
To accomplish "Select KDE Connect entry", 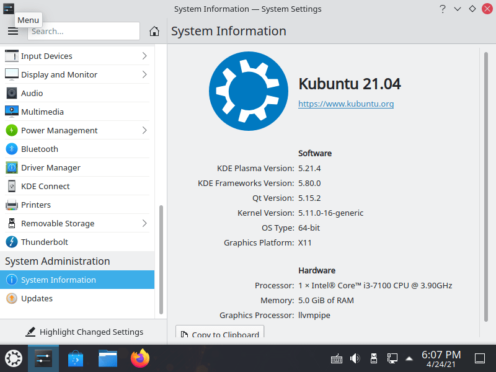I will pos(77,186).
